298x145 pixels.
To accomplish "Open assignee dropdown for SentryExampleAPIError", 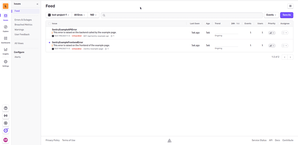I will coord(285,33).
